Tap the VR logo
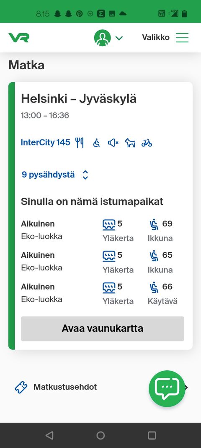Viewport: 201px width, 448px height. (x=19, y=38)
